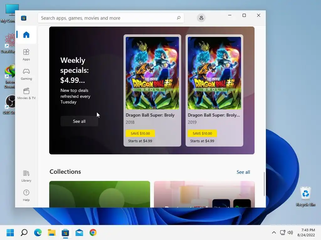Focus the Search apps, games, movies field
The height and width of the screenshot is (240, 321).
111,18
